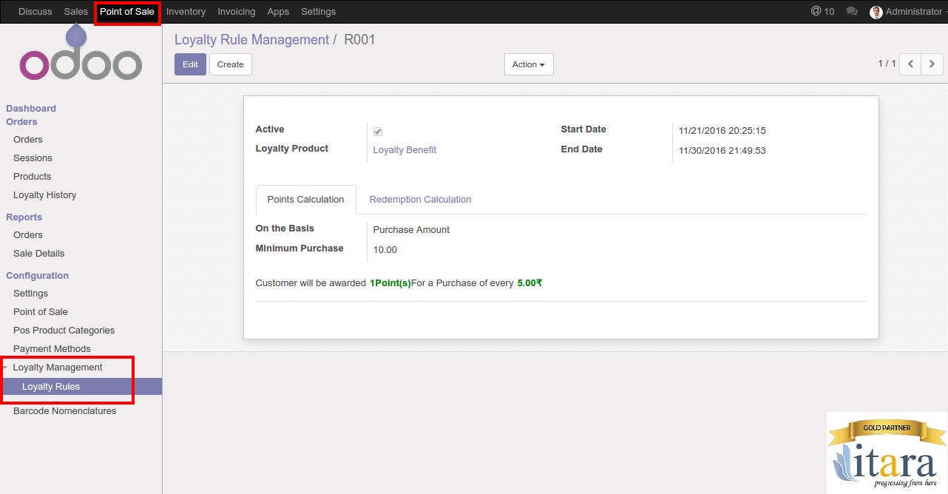Open the Odoo logo home link
948x494 pixels.
click(x=81, y=54)
